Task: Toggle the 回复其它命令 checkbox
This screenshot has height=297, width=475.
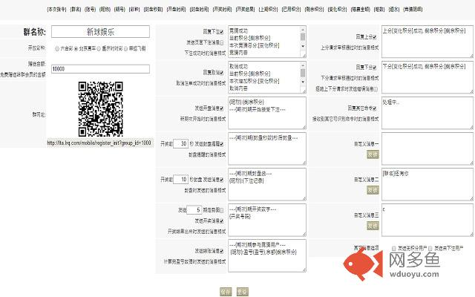Action: (375, 108)
